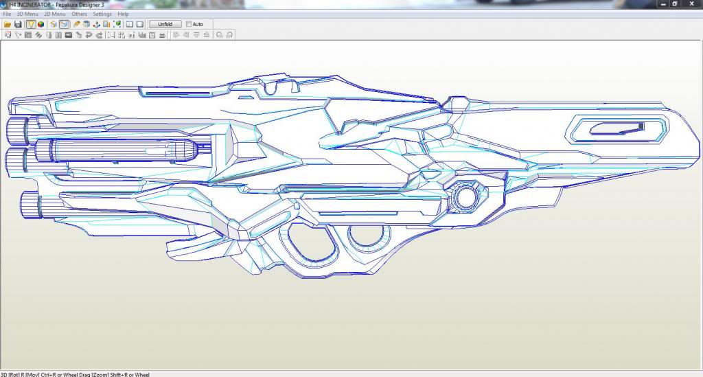Click the blue panel with orange bar icon
The image size is (703, 377).
[106, 24]
